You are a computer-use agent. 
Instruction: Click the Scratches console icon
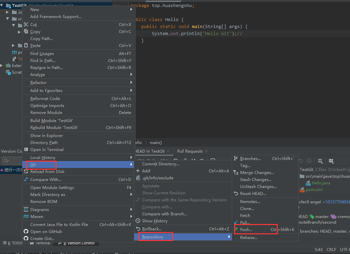coord(8,72)
